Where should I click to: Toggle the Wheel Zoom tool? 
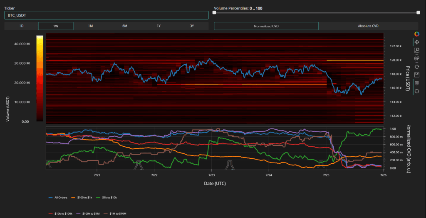click(x=416, y=58)
